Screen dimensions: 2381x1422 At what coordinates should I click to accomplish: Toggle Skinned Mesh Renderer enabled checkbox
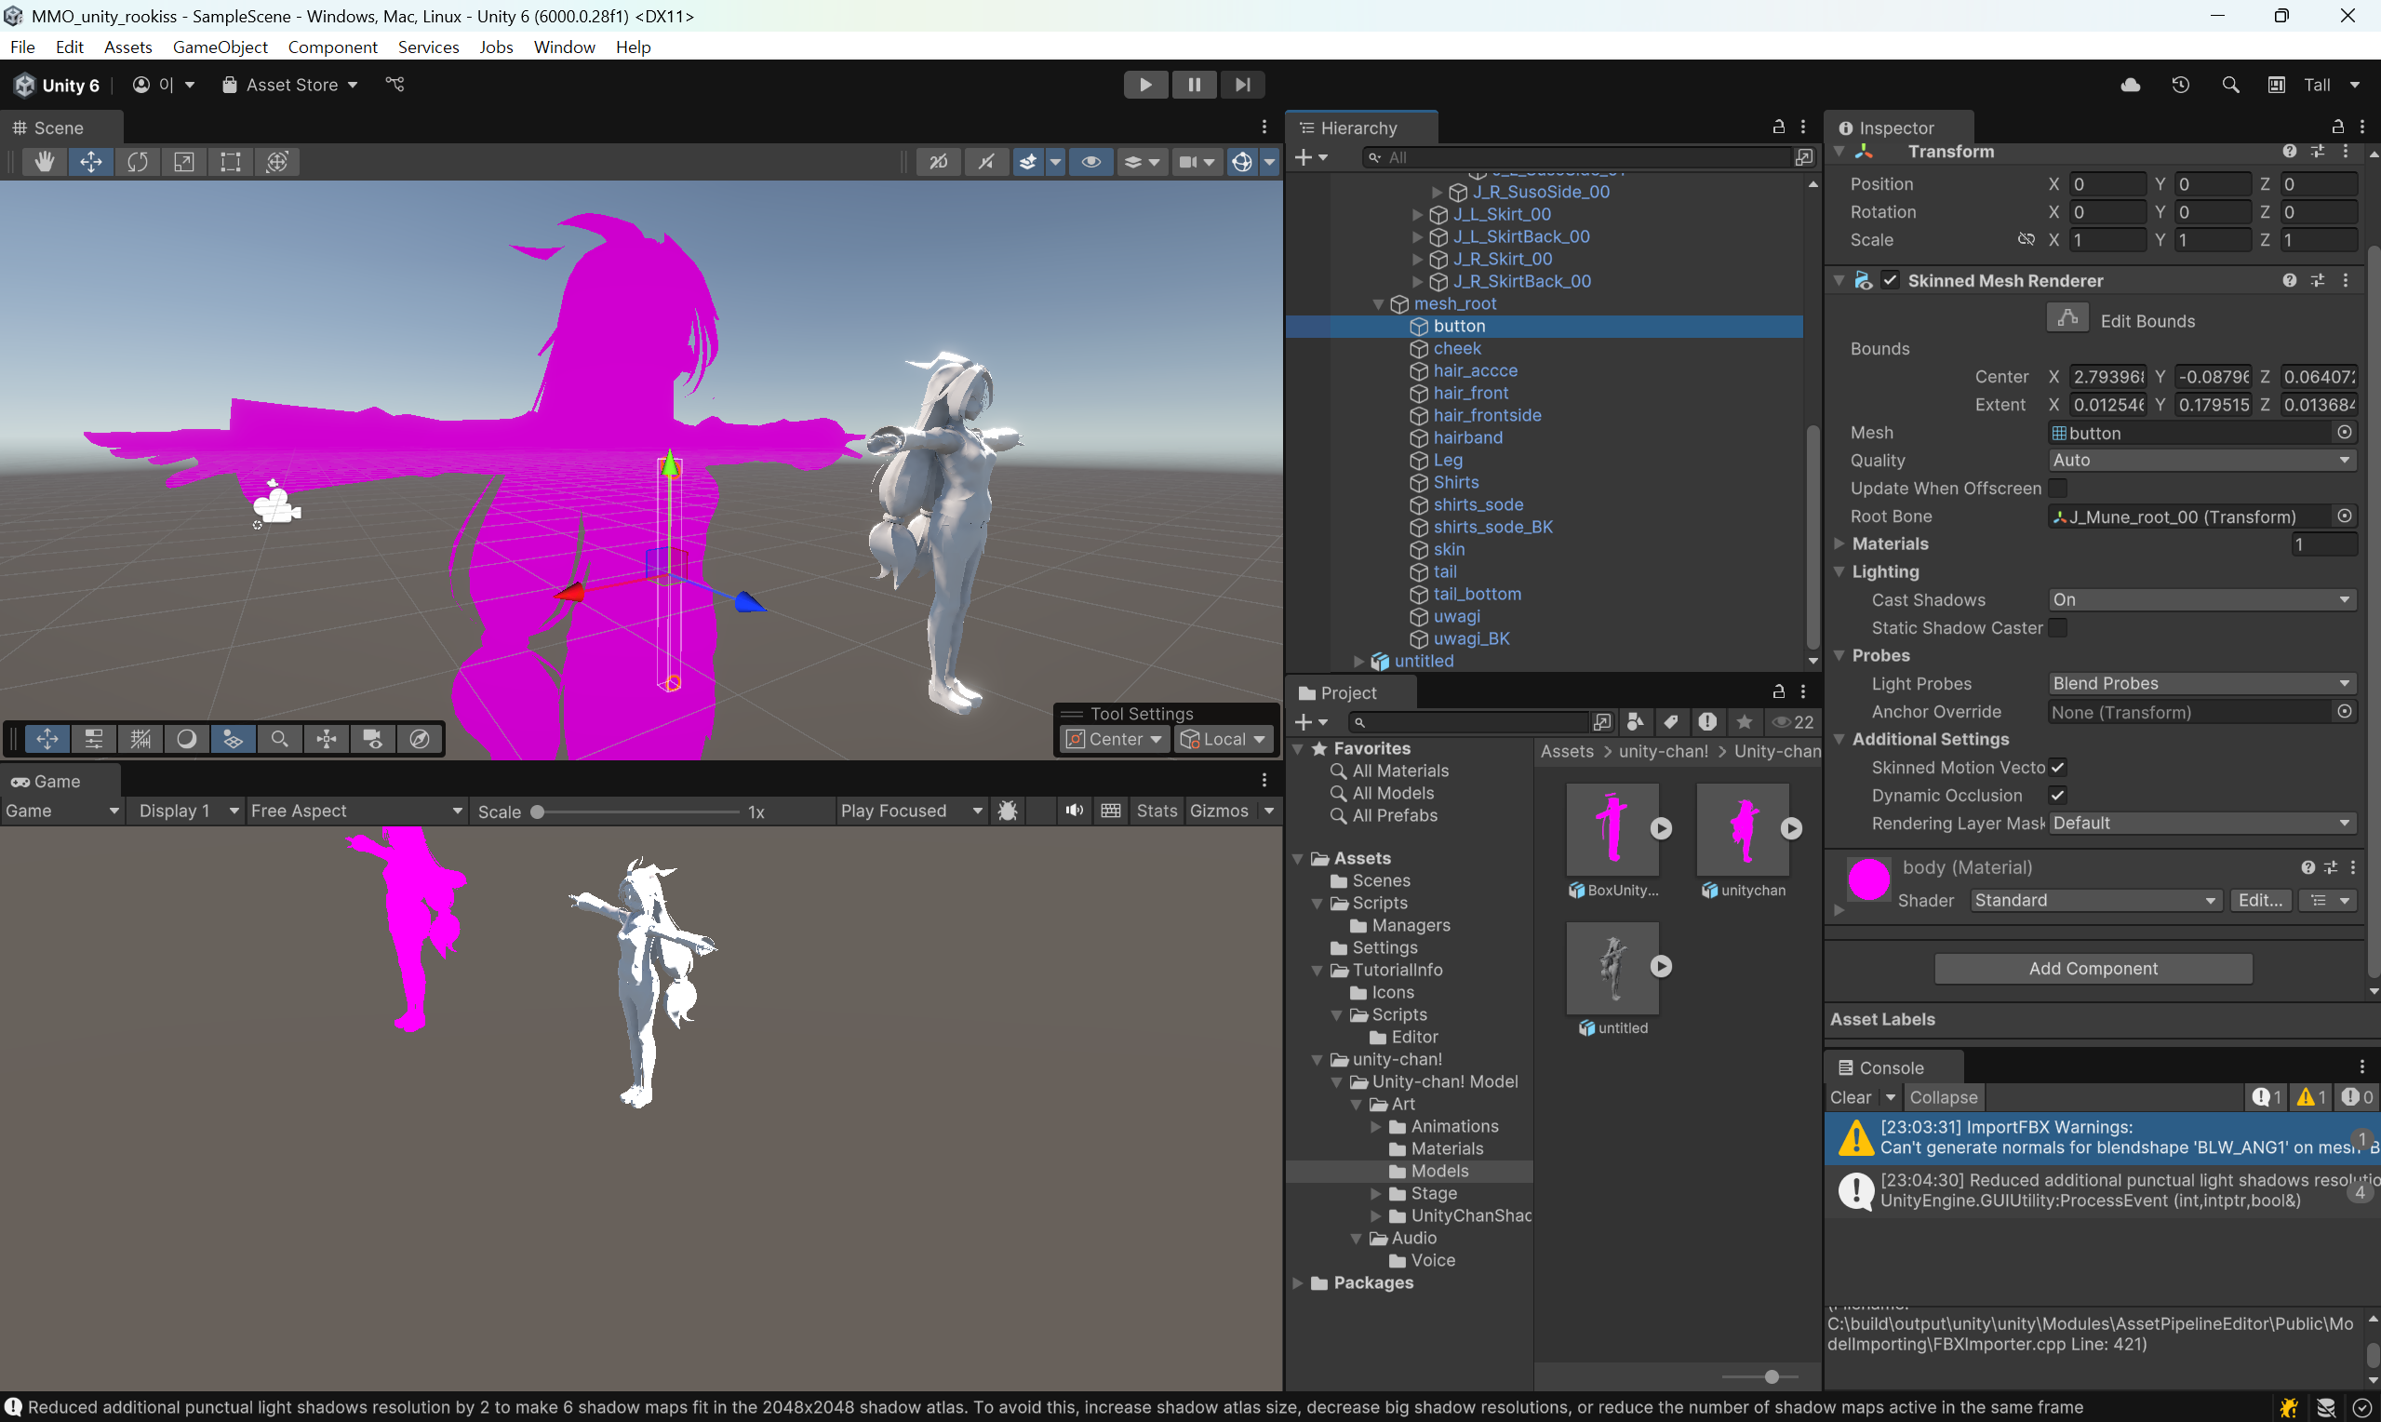[1890, 280]
